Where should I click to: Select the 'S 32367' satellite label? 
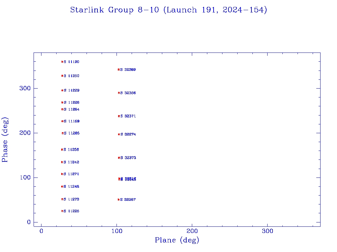pos(128,199)
